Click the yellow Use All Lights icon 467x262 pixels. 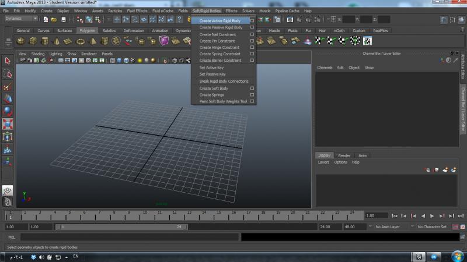[x=140, y=61]
